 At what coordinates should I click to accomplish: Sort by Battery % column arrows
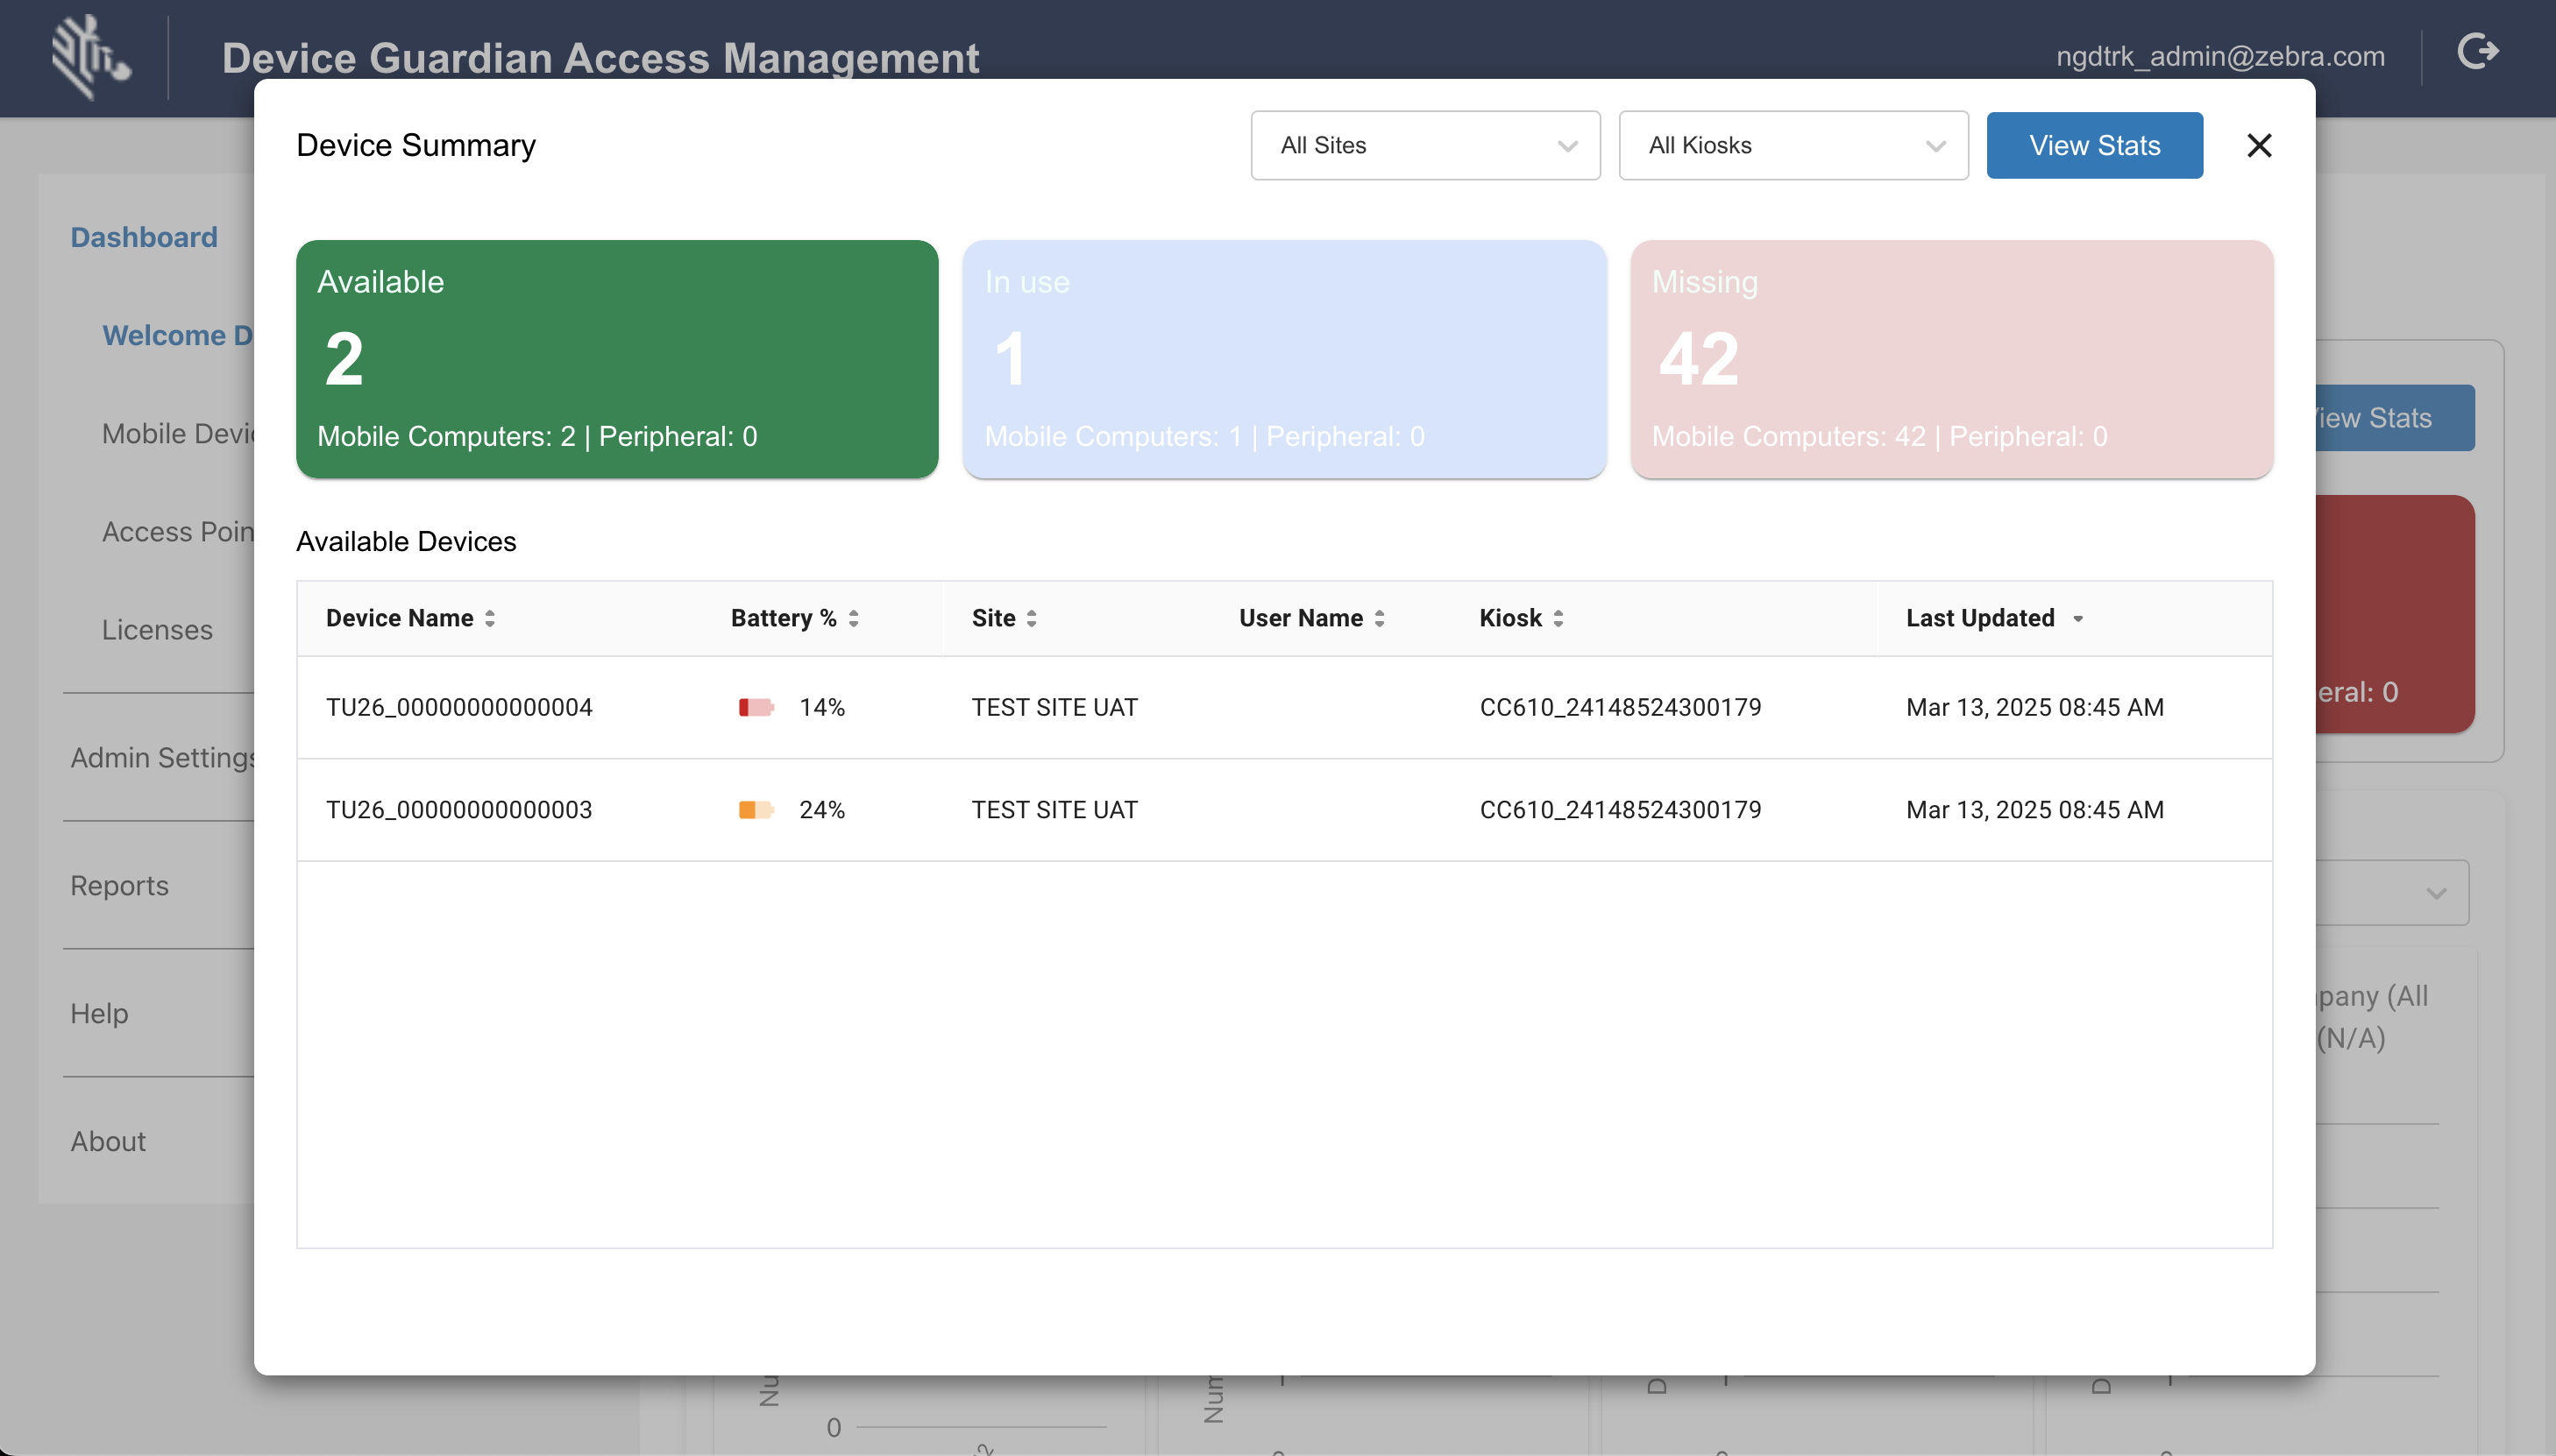tap(854, 619)
